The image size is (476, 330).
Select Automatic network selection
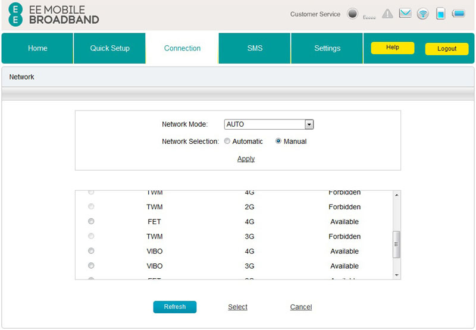[x=227, y=141]
